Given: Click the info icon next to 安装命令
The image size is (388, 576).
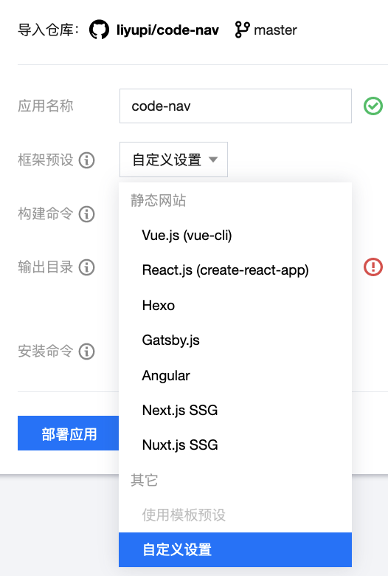Looking at the screenshot, I should click(x=87, y=352).
